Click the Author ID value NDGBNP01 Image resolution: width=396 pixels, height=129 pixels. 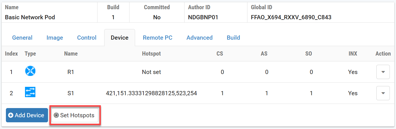pos(203,17)
